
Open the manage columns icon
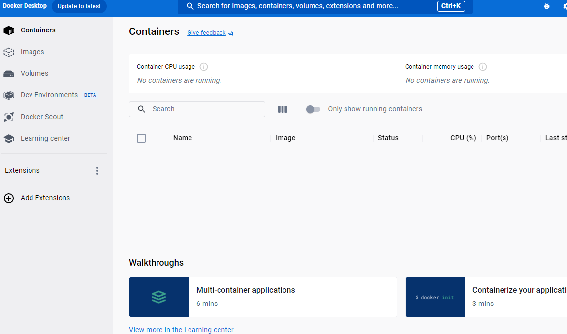(283, 109)
